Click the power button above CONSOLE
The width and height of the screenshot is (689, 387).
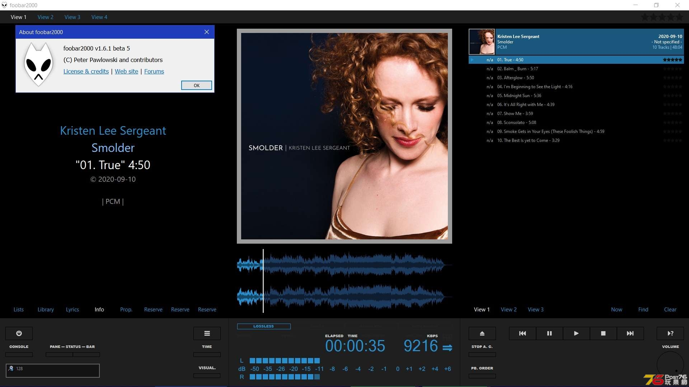[19, 333]
